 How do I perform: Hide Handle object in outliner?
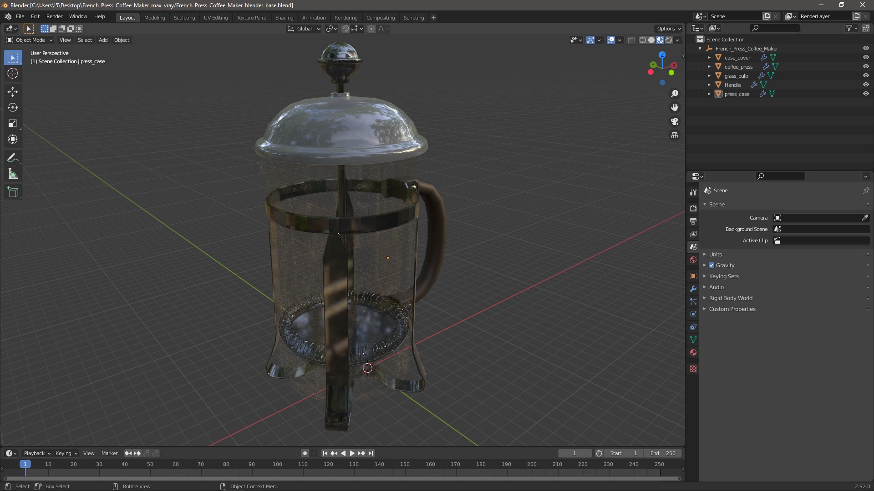866,85
